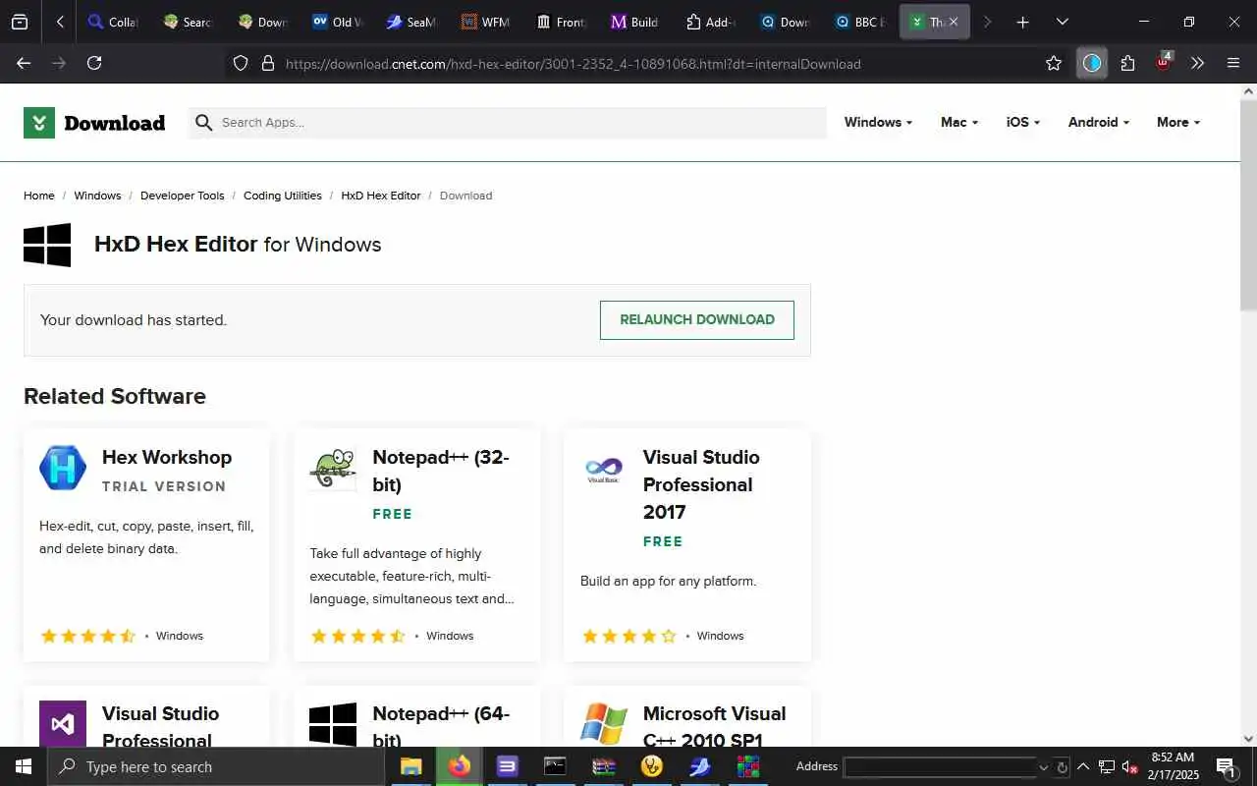Click RELAUNCH DOWNLOAD button
The height and width of the screenshot is (786, 1257).
point(697,320)
